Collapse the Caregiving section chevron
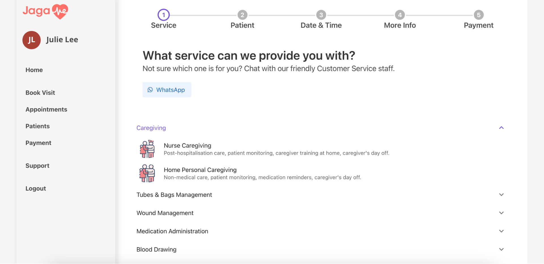544x264 pixels. click(x=501, y=128)
